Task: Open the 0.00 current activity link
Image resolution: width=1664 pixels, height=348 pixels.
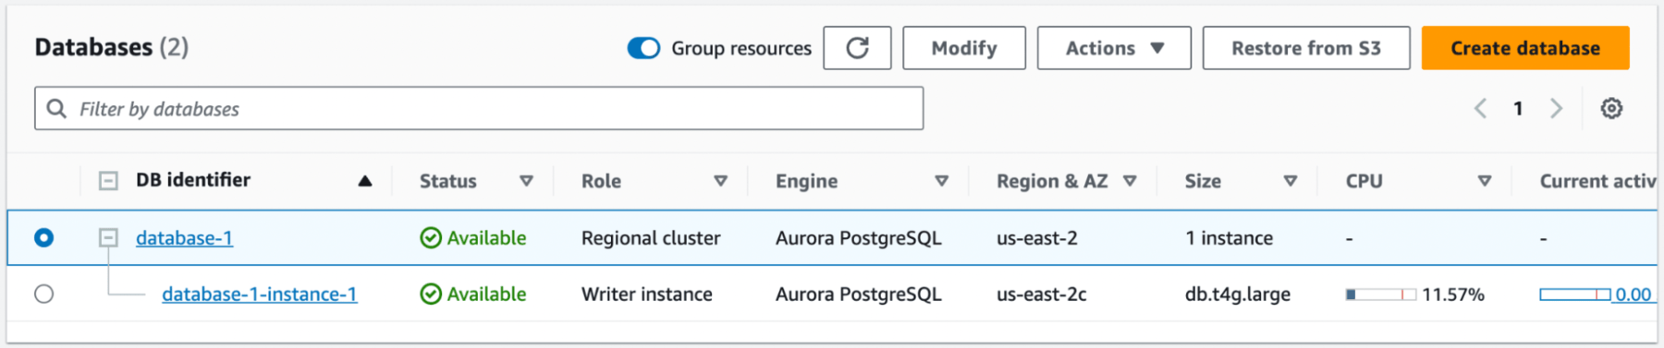Action: [x=1633, y=294]
